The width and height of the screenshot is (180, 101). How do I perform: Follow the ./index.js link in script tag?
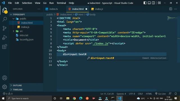pyautogui.click(x=100, y=43)
